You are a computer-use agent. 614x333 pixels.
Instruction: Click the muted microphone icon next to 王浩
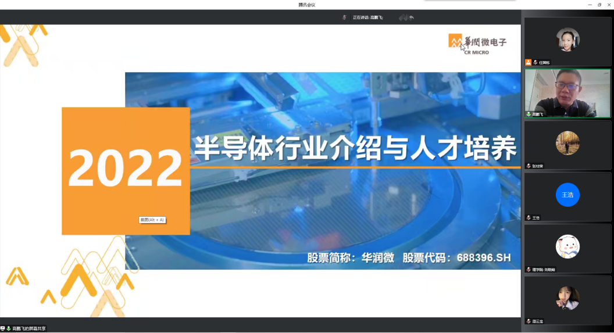529,217
